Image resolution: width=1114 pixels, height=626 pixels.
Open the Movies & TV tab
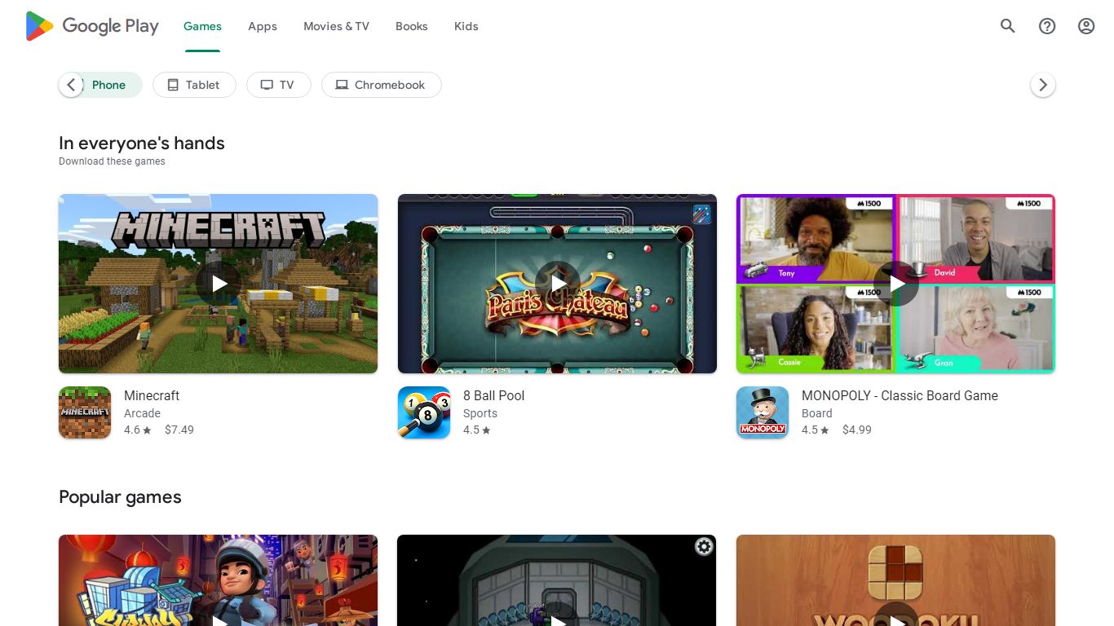(x=336, y=26)
